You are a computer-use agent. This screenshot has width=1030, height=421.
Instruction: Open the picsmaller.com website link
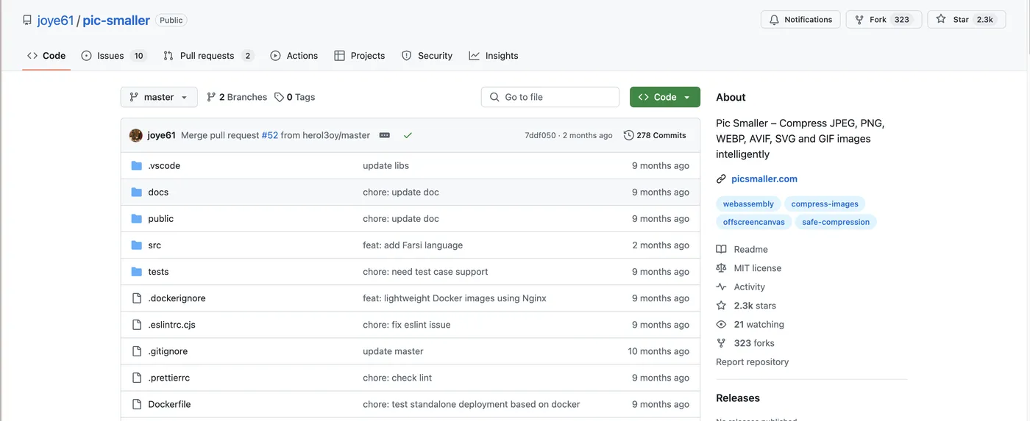click(764, 179)
